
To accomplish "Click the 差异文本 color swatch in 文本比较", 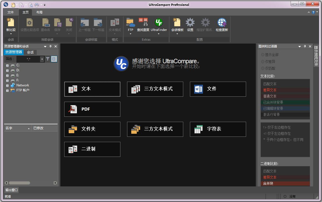I will (285, 90).
